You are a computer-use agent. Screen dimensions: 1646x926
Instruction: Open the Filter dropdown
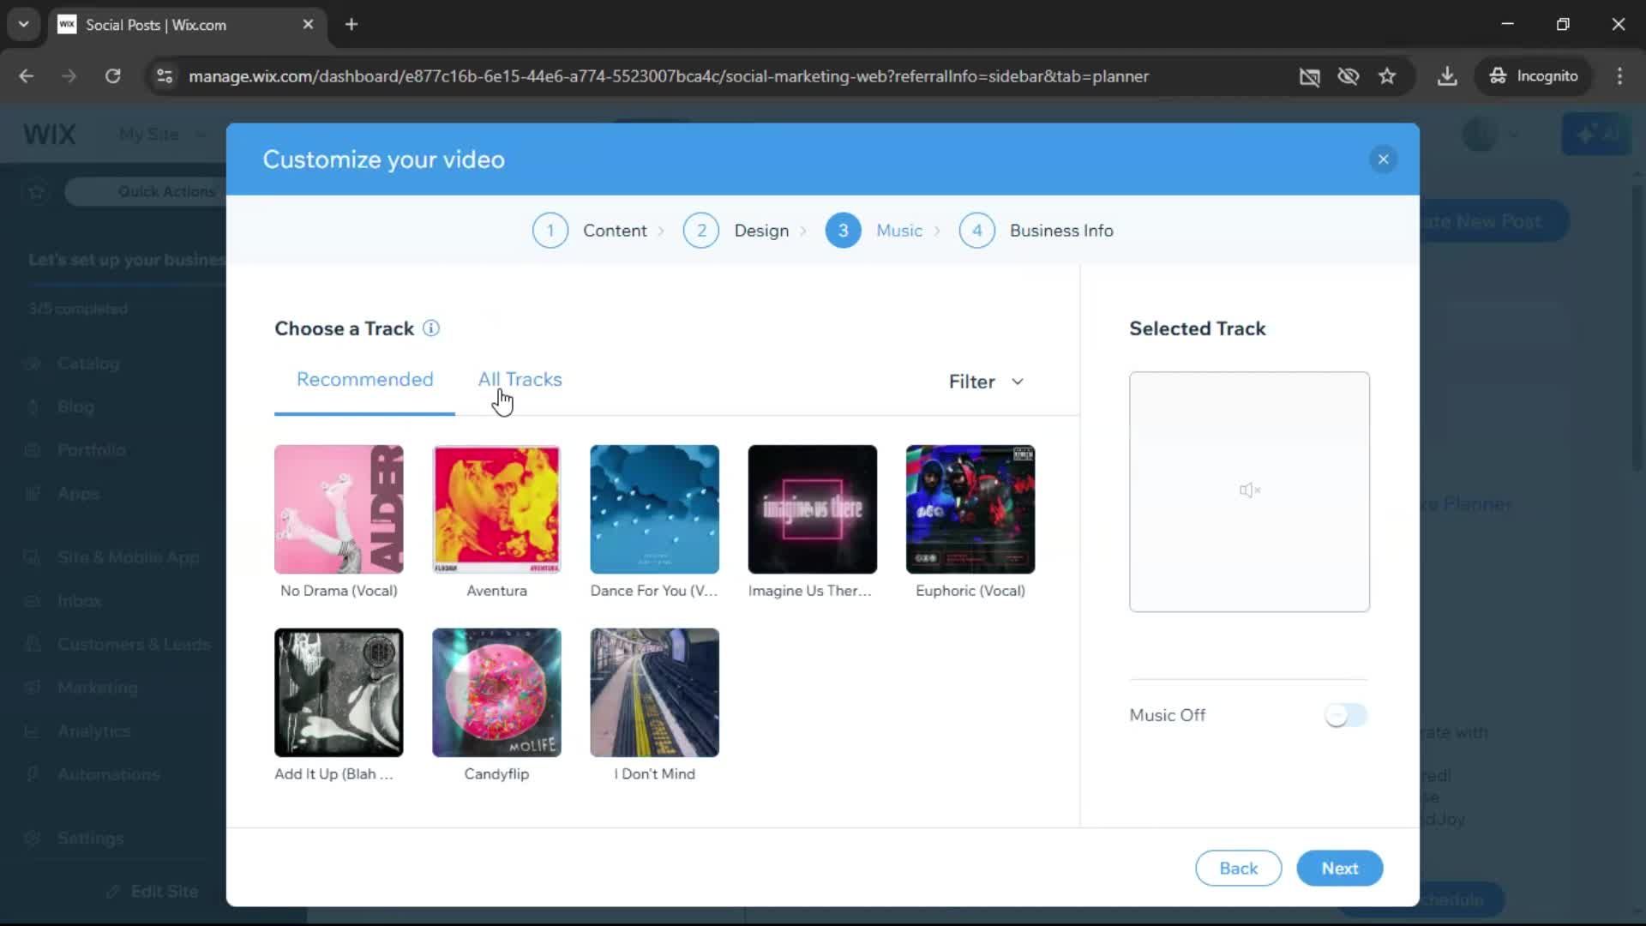click(x=986, y=382)
